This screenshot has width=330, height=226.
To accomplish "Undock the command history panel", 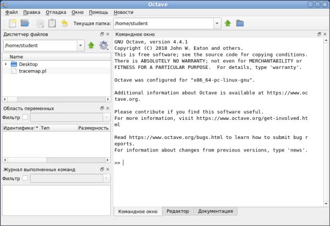I will tap(102, 169).
